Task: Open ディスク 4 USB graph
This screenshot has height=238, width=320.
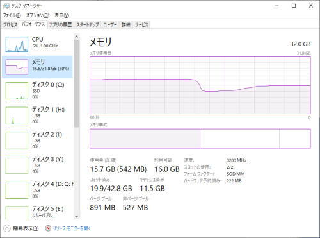Action: [x=17, y=190]
